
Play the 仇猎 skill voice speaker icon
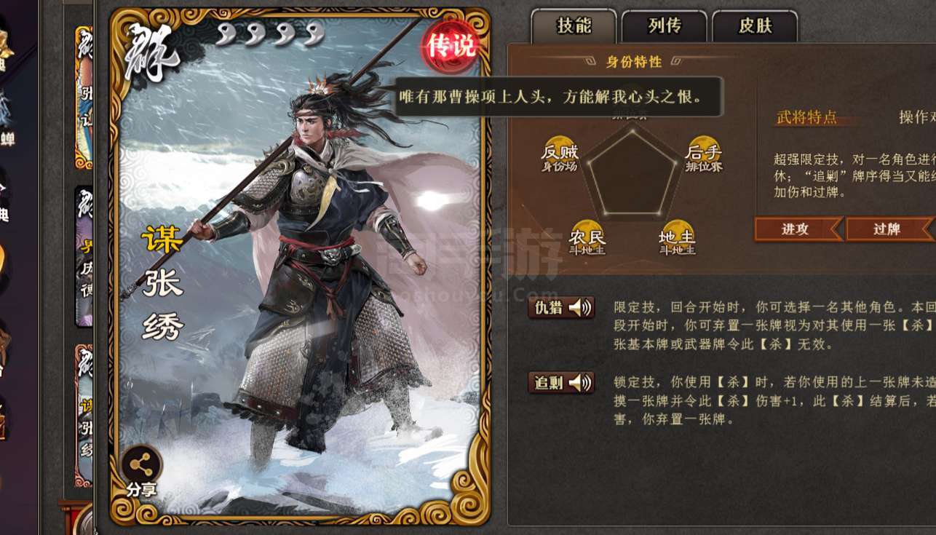coord(580,308)
